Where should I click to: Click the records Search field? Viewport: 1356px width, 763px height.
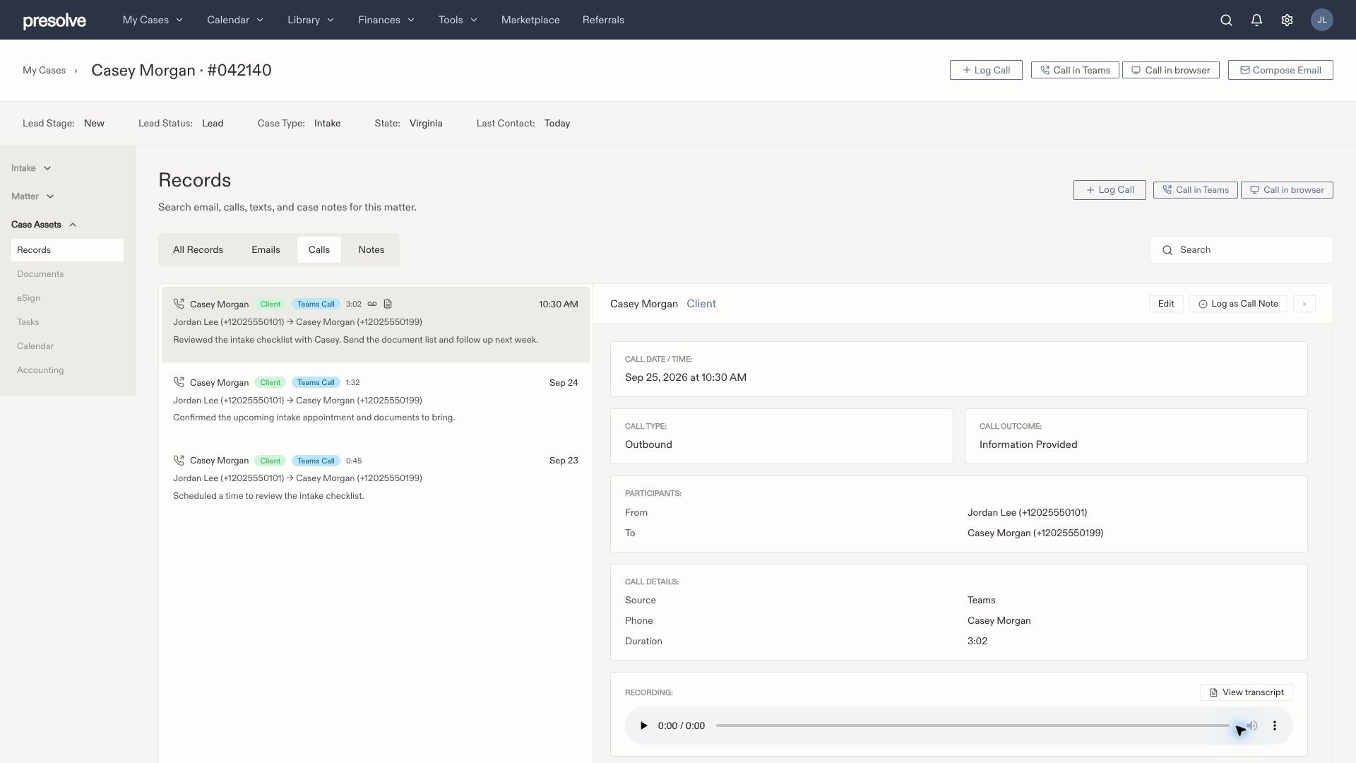click(1242, 250)
